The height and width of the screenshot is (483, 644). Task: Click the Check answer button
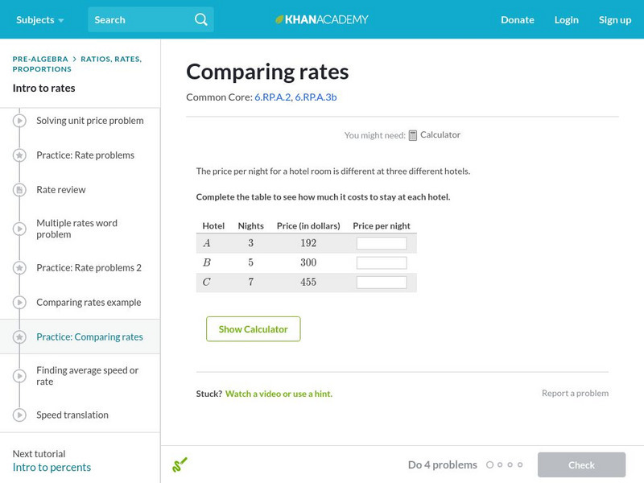tap(581, 464)
